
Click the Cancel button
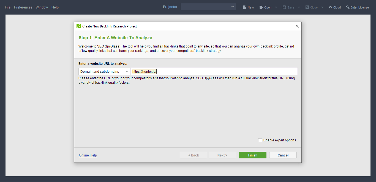[x=283, y=155]
